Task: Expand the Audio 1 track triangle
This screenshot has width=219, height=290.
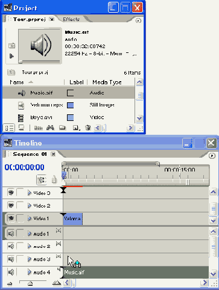Action: (x=30, y=233)
